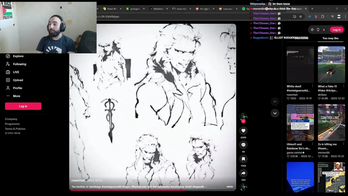Bookmark the video with the save icon
Viewport: 348px width, 196px height.
point(243,159)
